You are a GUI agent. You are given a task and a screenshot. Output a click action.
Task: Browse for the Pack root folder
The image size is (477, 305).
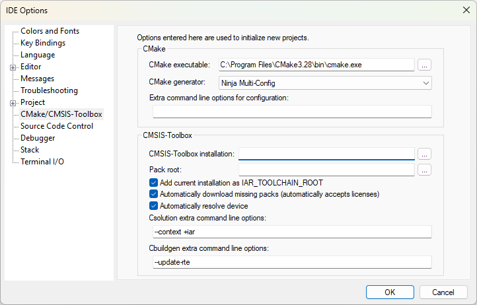point(425,170)
